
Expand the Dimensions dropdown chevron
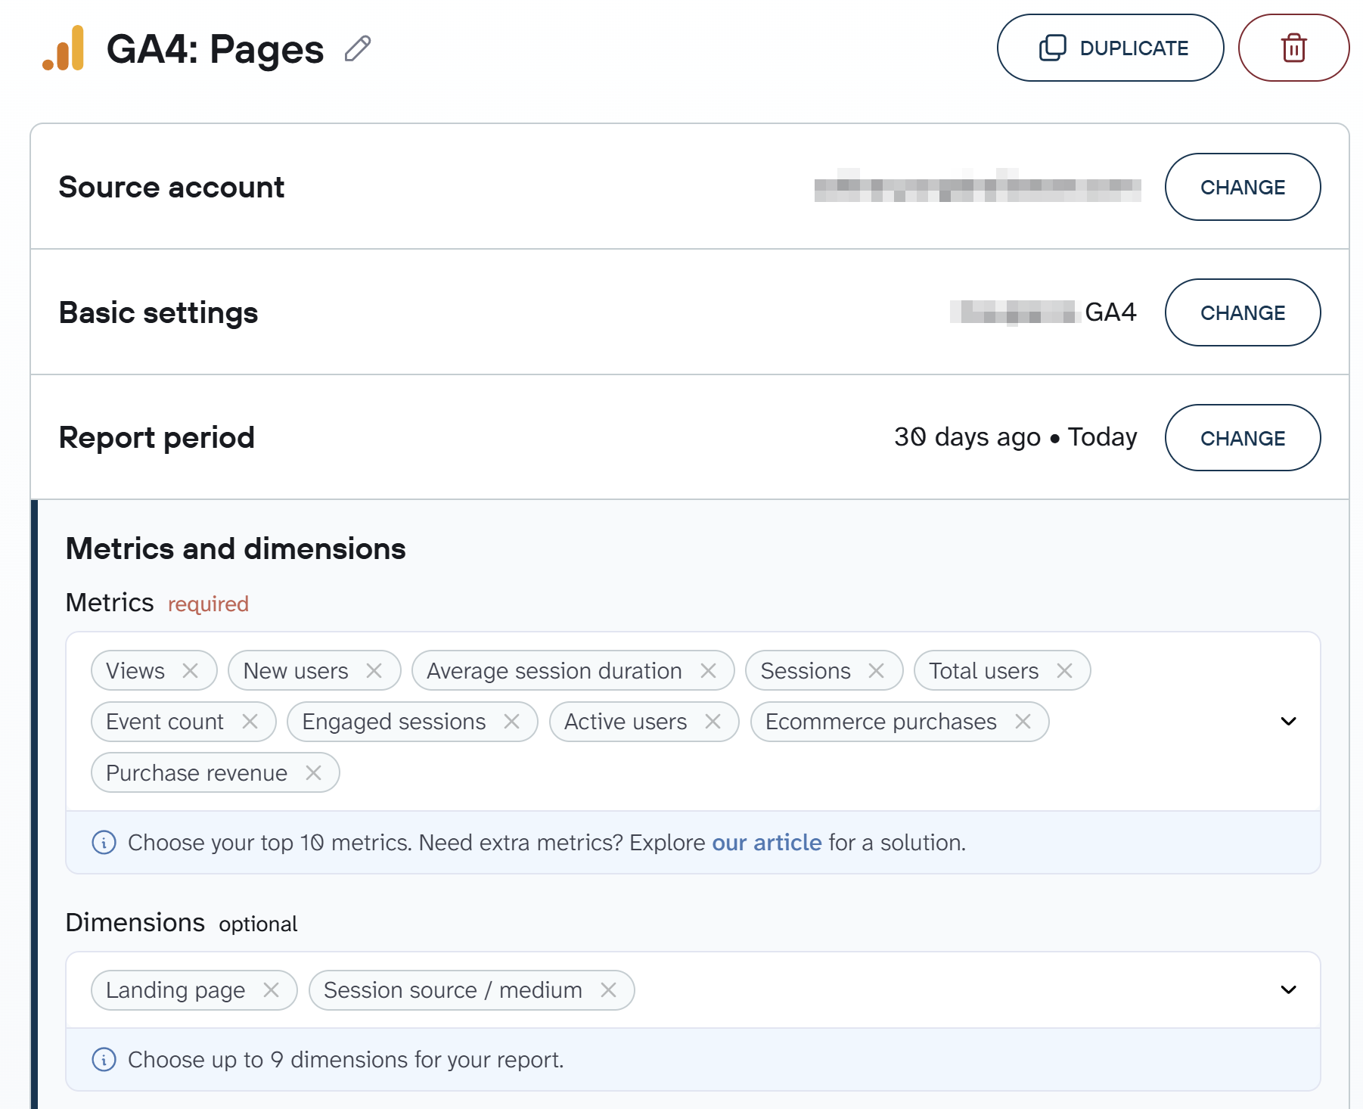point(1288,989)
